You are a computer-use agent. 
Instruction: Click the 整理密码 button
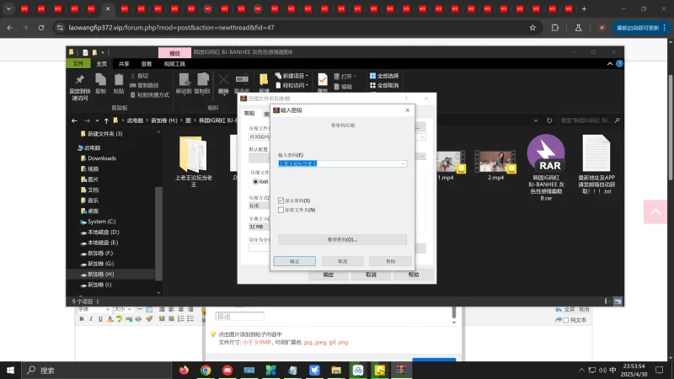[x=342, y=239]
